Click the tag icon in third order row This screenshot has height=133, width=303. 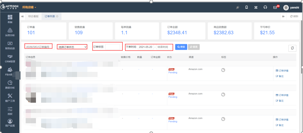[x=223, y=119]
